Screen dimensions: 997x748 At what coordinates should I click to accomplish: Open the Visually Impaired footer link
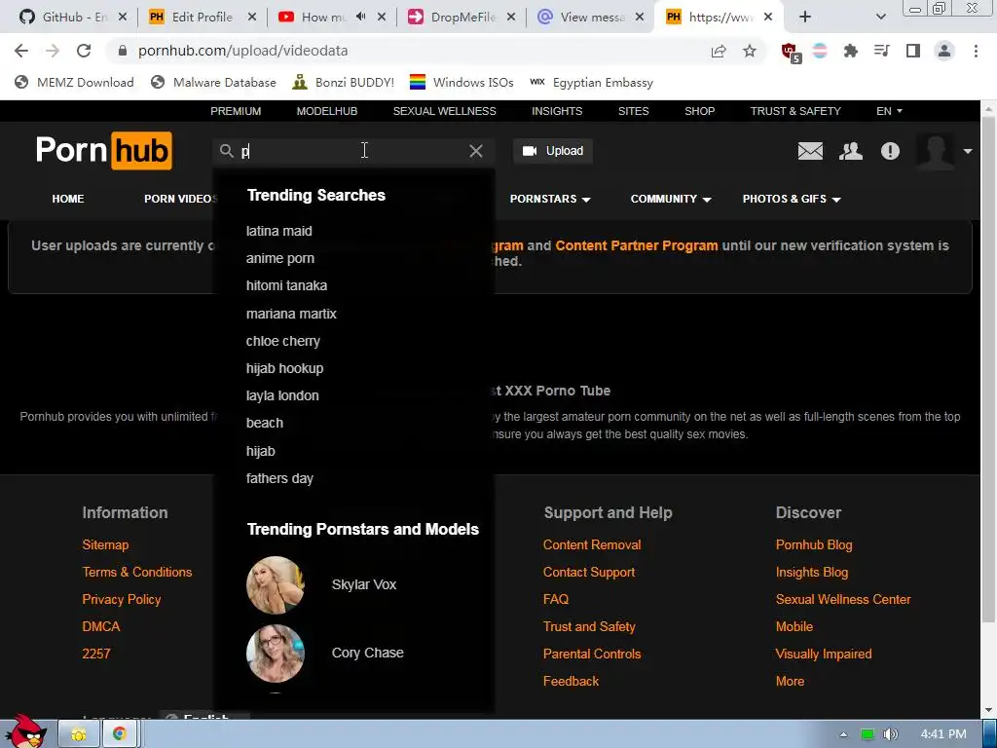824,654
